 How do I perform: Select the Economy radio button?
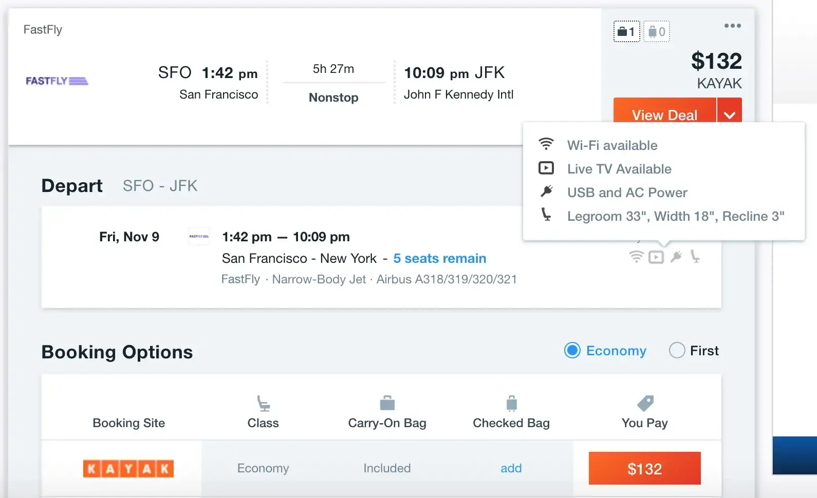coord(572,351)
